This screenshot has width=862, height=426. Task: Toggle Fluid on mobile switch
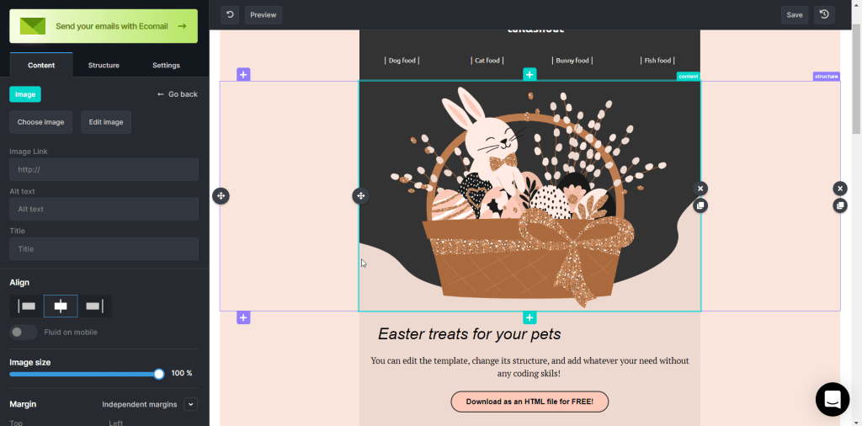tap(23, 332)
